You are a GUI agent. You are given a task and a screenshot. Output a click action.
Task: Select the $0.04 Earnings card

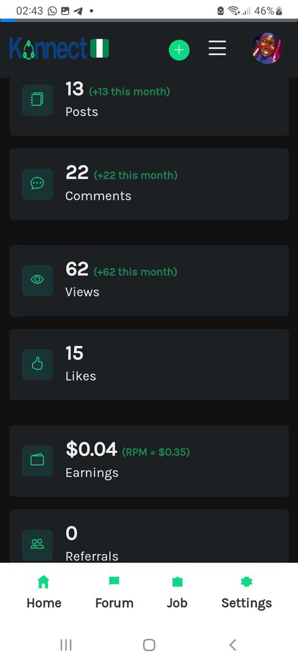149,461
